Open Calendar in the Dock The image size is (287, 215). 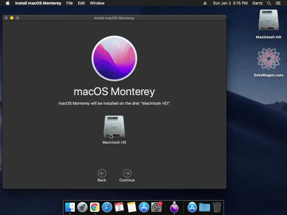119,207
